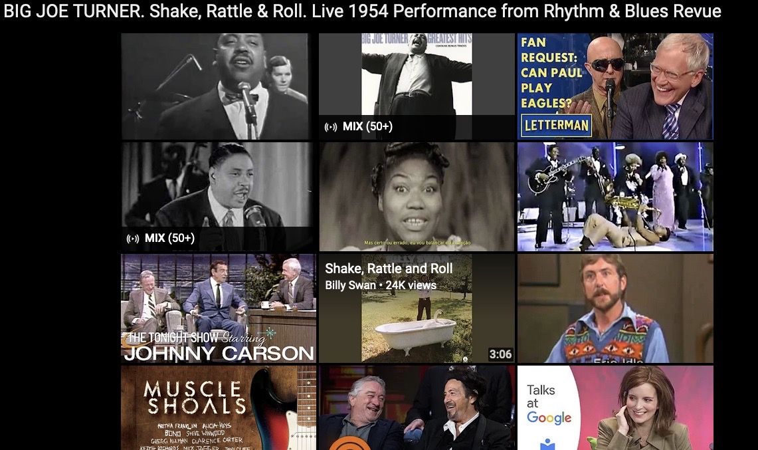Viewport: 758px width, 450px height.
Task: Open the bearded man in patterned sweater video
Action: click(615, 308)
